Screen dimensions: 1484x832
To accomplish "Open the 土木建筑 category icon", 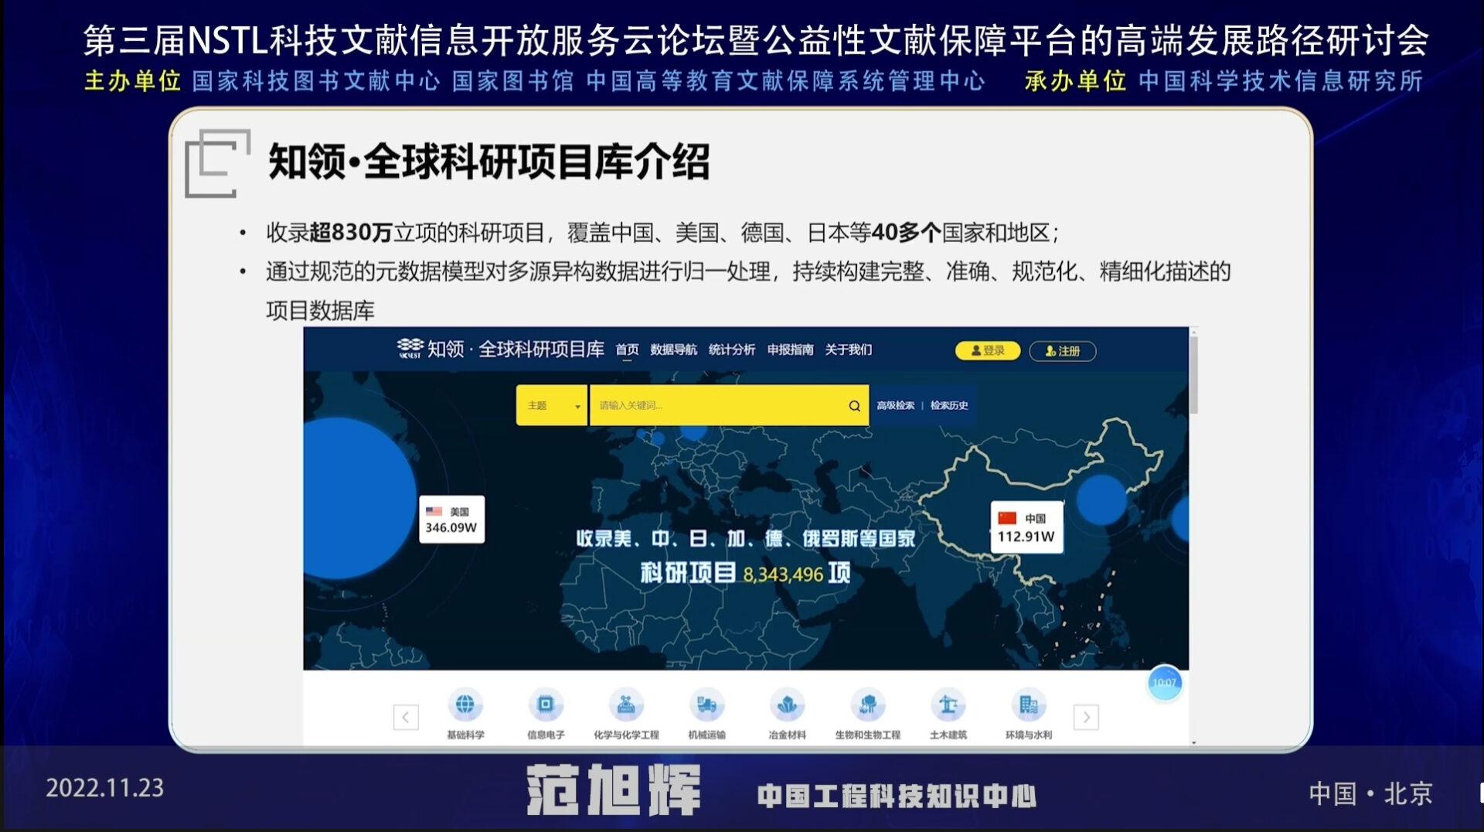I will tap(948, 705).
